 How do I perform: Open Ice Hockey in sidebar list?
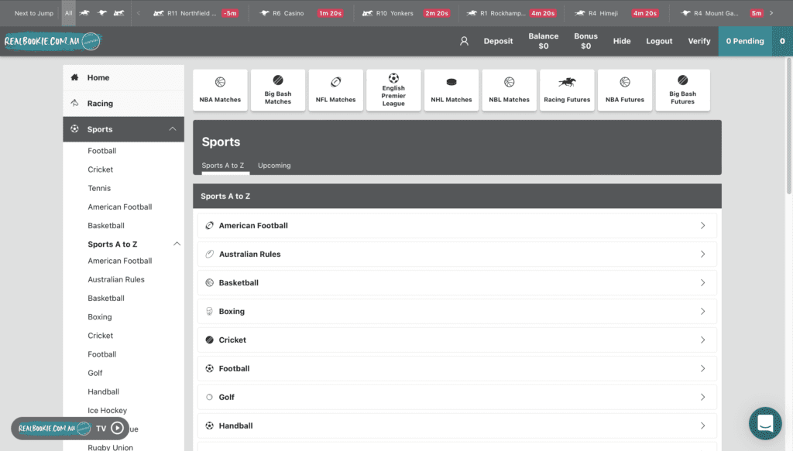[107, 410]
